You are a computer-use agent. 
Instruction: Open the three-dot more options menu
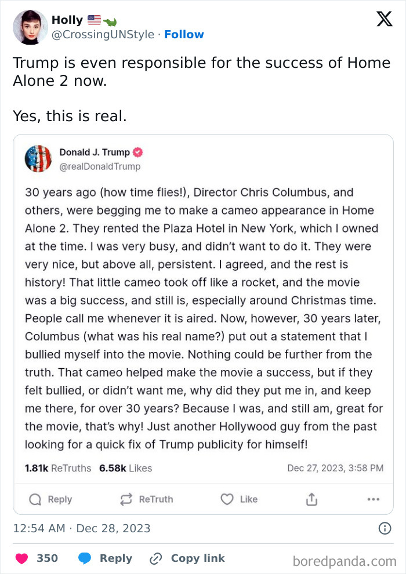click(374, 499)
